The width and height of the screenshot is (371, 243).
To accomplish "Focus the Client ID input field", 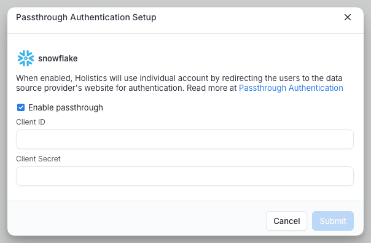I will (185, 139).
